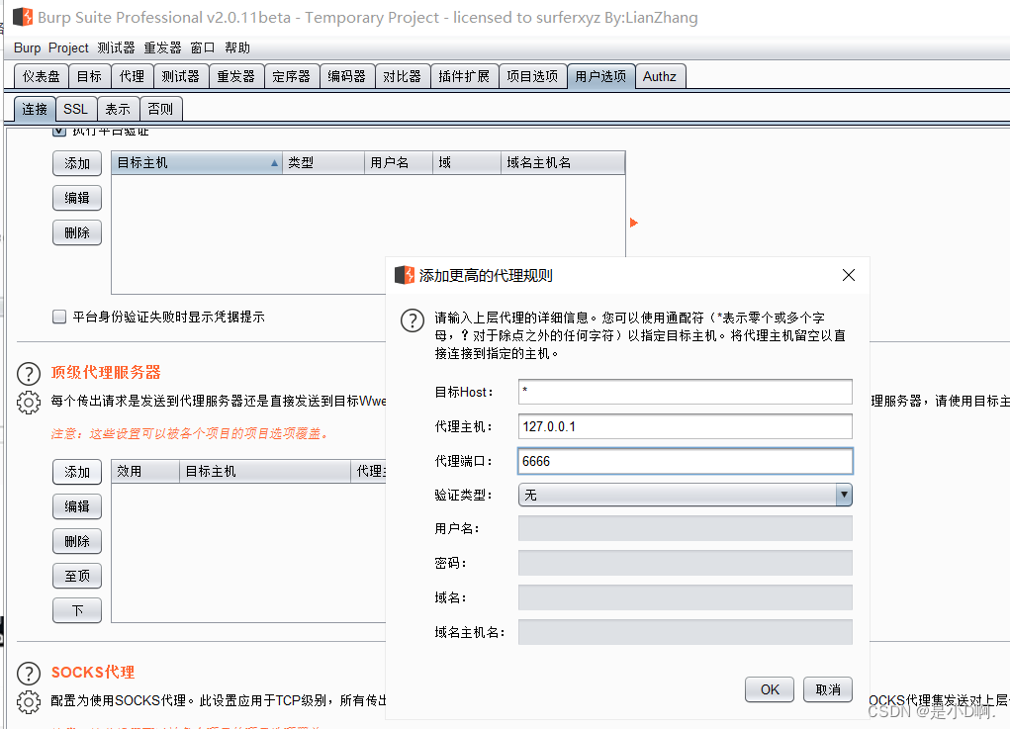The width and height of the screenshot is (1010, 729).
Task: Toggle the 执行平台验证 checkbox
Action: 59,132
